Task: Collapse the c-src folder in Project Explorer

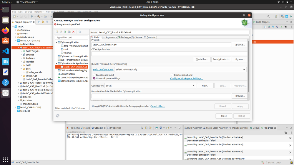Action: point(21,69)
